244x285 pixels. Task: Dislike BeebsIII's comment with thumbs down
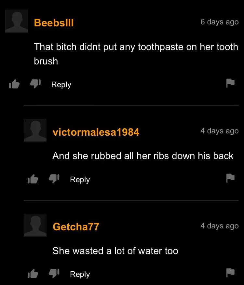point(35,84)
